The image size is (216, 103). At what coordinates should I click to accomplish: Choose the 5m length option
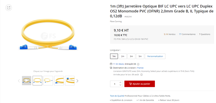click(140, 56)
